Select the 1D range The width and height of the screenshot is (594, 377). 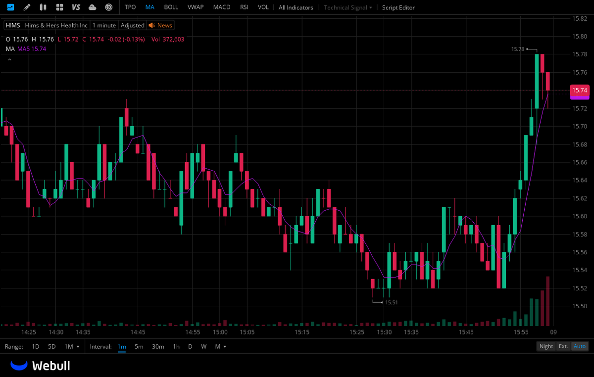[36, 346]
